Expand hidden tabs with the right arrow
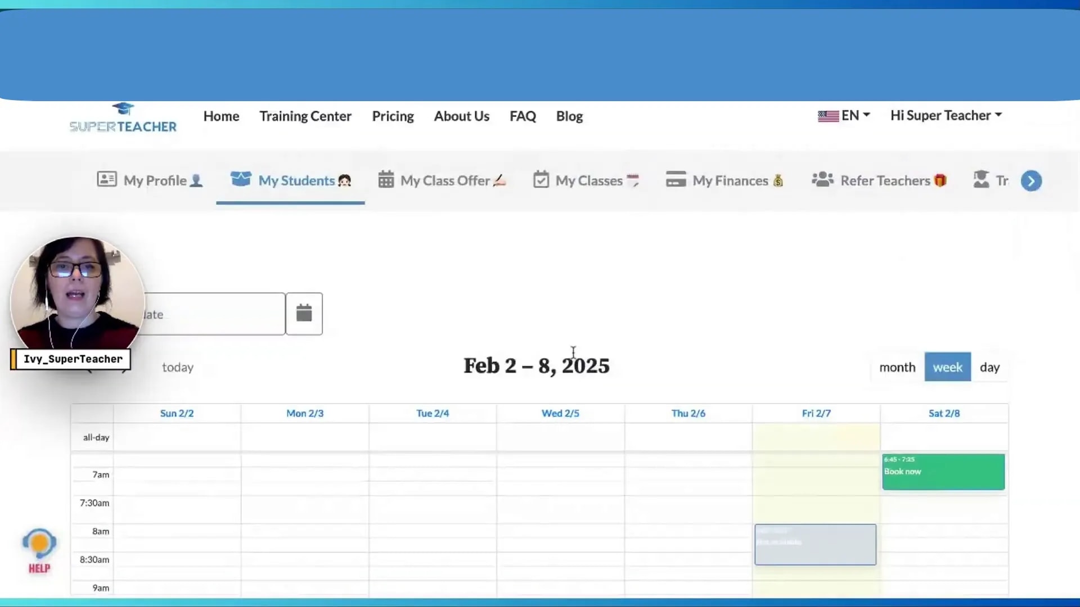The image size is (1080, 607). click(1031, 180)
